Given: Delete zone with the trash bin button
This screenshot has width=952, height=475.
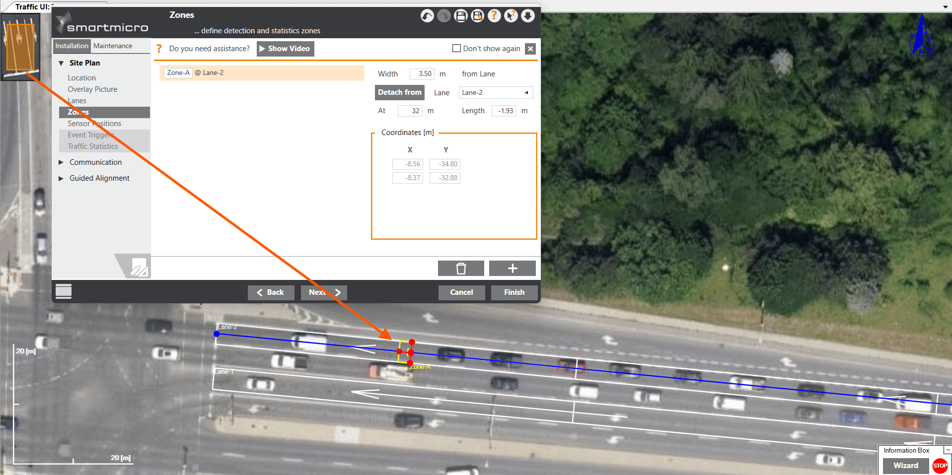Looking at the screenshot, I should pos(461,269).
